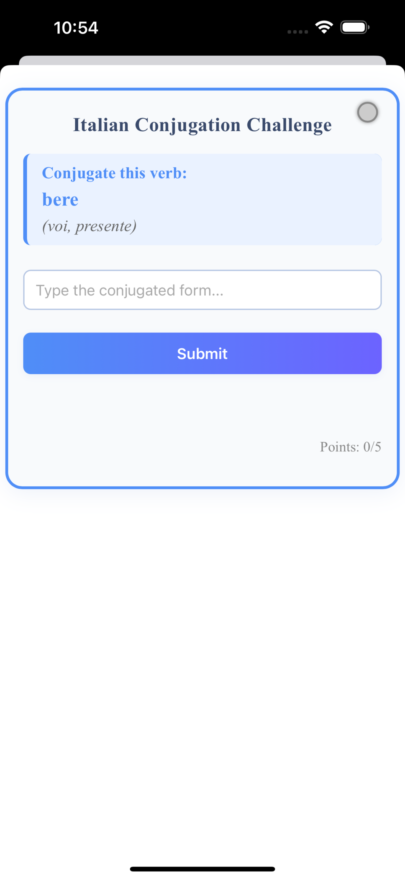
Task: Tap the cellular signal dots
Action: tap(297, 31)
